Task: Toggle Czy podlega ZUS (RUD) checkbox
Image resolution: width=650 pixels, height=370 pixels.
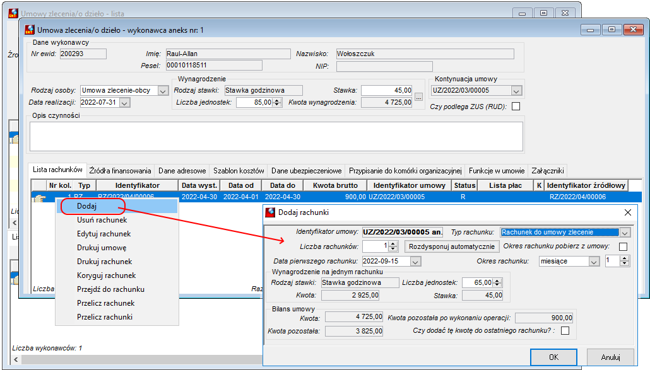Action: tap(516, 107)
